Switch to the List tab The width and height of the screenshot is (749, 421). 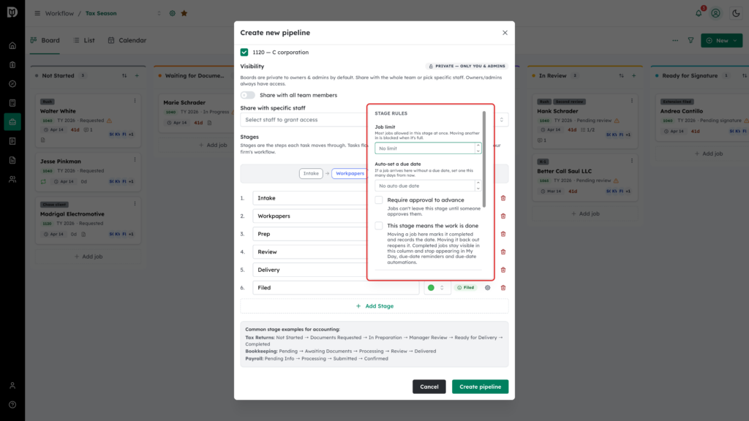[x=84, y=41]
